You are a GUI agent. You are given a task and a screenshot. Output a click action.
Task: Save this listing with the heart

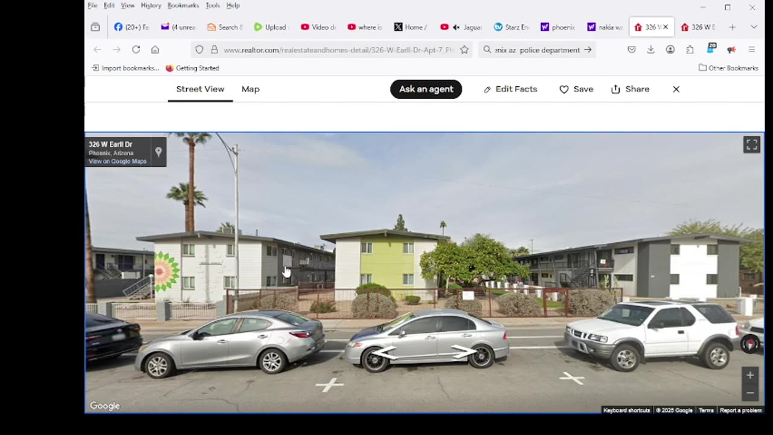576,89
